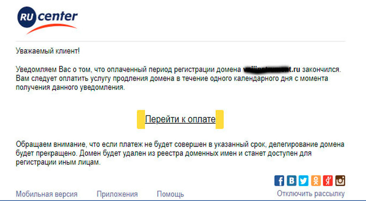Follow the "Перейти к оплате" payment link
The image size is (366, 201).
tap(180, 119)
